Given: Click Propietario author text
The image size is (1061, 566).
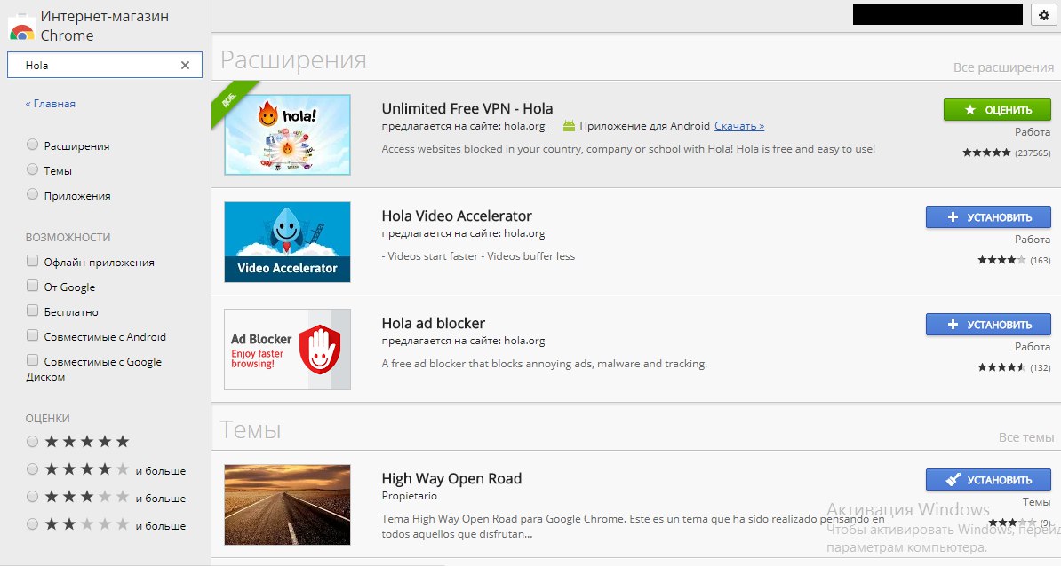Looking at the screenshot, I should pos(410,496).
